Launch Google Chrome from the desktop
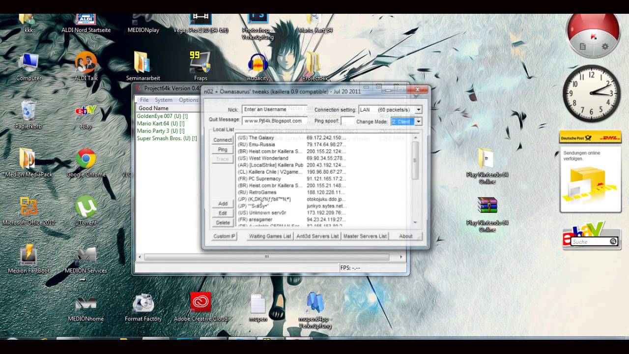Viewport: 629px width, 354px height. coord(86,163)
